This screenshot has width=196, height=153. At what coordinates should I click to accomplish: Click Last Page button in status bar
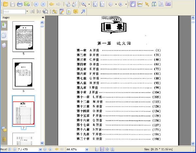pos(50,149)
